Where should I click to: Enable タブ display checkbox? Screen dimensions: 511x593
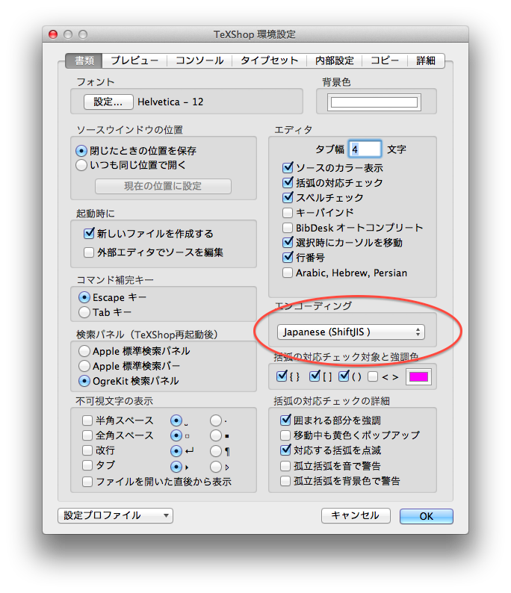pos(87,465)
